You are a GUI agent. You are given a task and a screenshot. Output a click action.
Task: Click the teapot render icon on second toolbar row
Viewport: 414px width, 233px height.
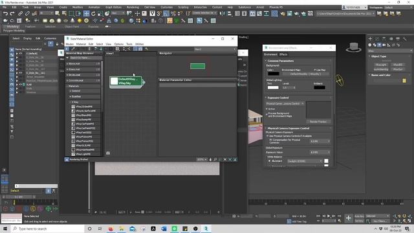point(5,21)
